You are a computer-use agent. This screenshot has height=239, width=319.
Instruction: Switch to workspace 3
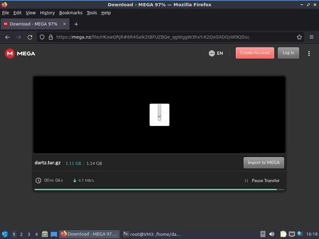click(29, 234)
